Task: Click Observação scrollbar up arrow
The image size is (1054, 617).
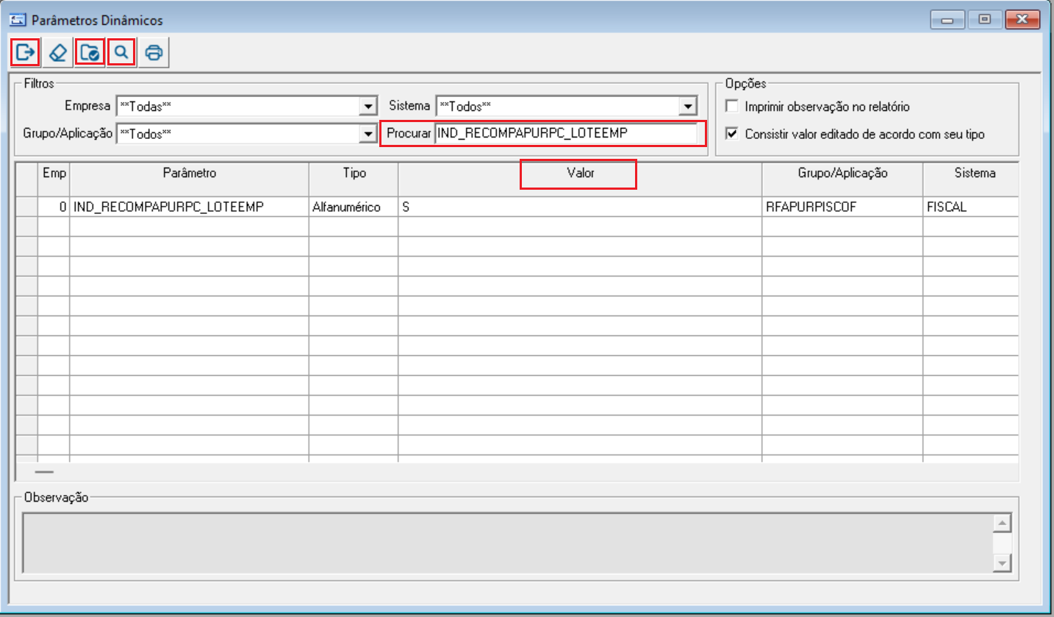Action: 1003,523
